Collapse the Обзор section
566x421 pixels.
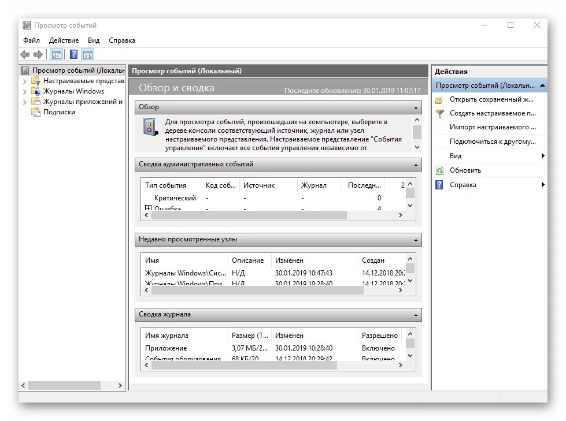(416, 107)
